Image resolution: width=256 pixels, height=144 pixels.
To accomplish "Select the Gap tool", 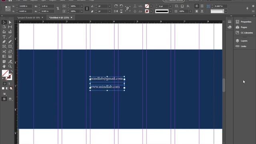I will [x=10, y=27].
